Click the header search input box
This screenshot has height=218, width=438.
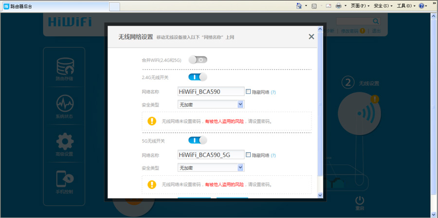tap(354, 21)
